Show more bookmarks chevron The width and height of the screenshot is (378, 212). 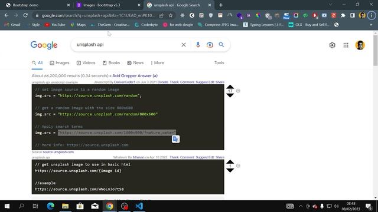371,25
